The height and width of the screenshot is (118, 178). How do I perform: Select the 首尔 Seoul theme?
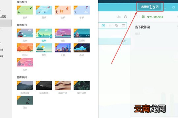(x=44, y=48)
